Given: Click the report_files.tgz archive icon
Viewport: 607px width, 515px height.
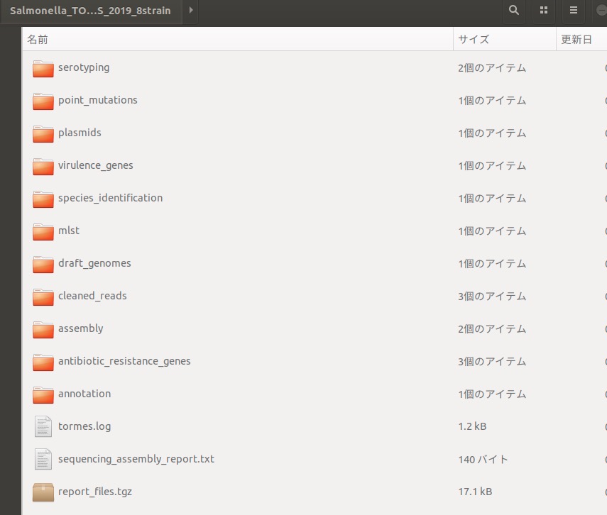Looking at the screenshot, I should point(43,492).
